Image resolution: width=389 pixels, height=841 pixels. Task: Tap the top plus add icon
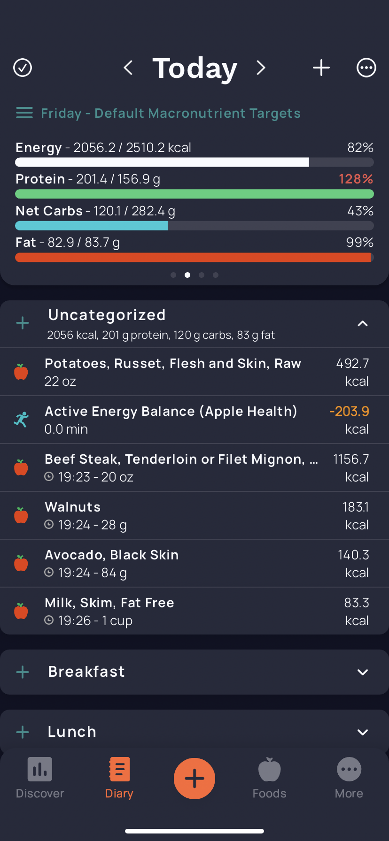321,68
